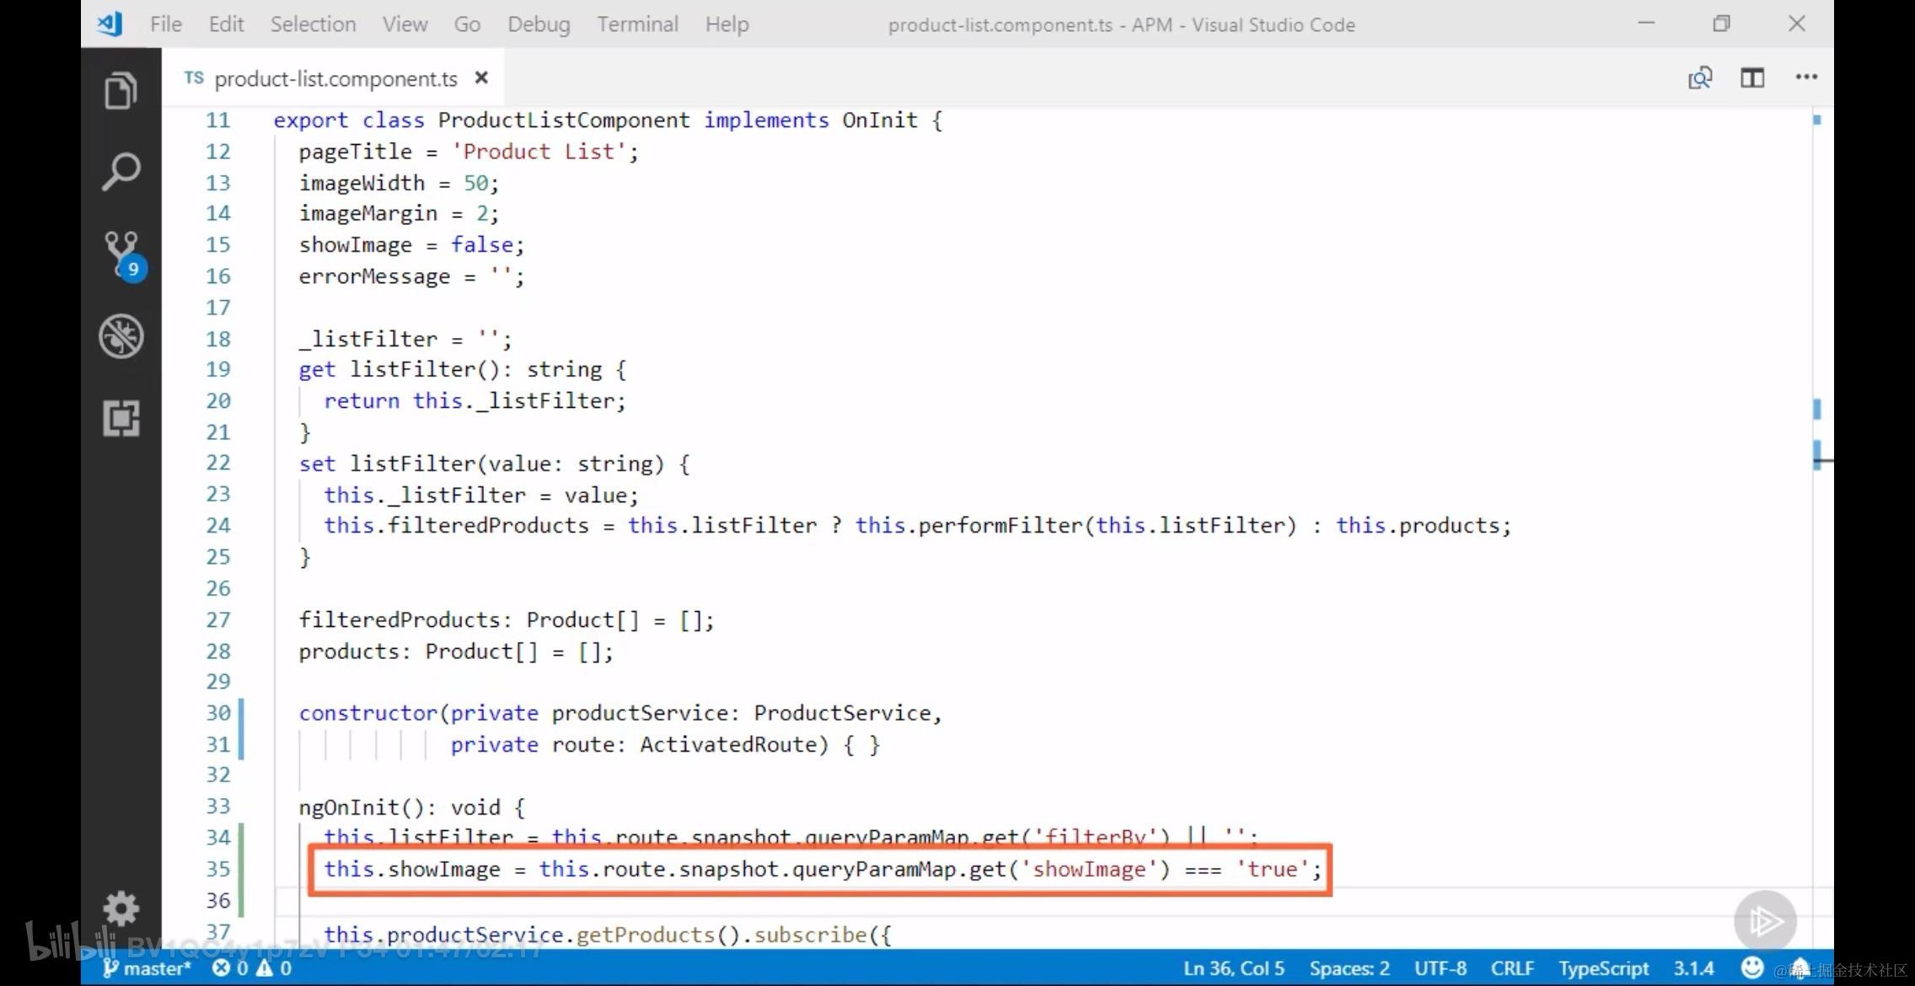Select language mode TypeScript in status bar

pos(1602,968)
